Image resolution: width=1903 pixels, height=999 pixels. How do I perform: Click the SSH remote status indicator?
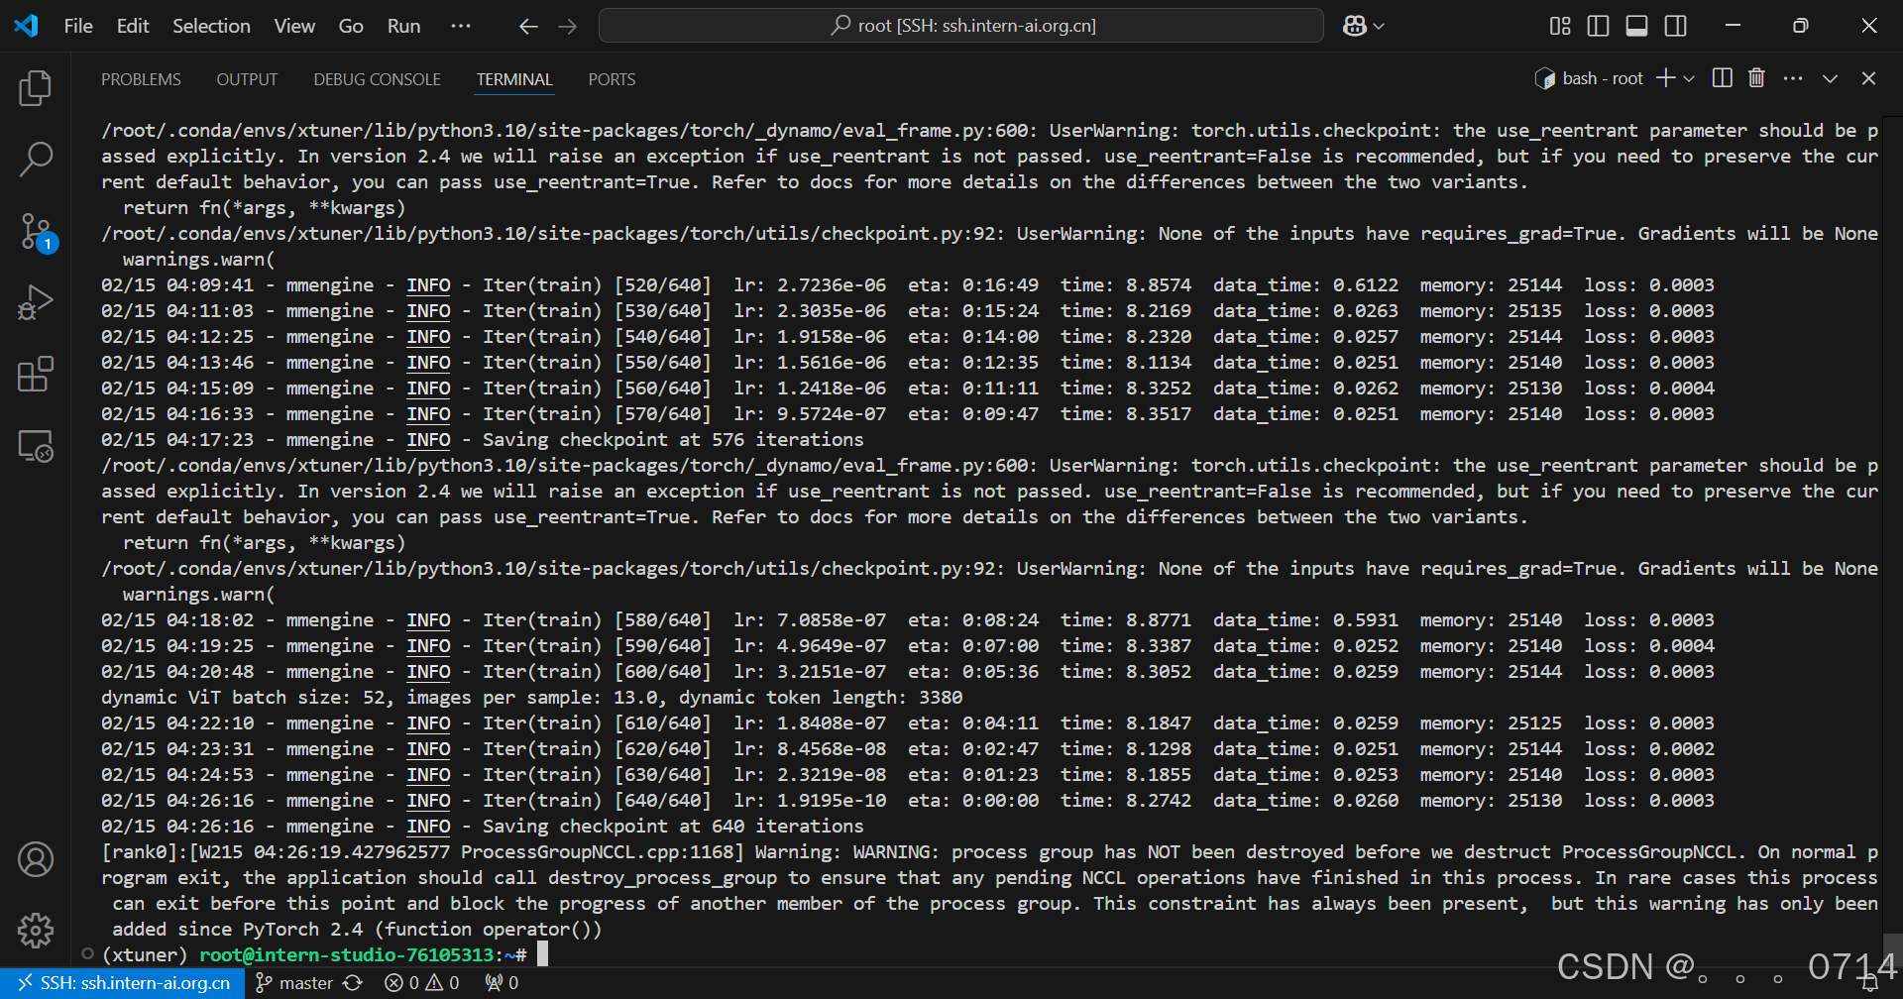coord(123,983)
